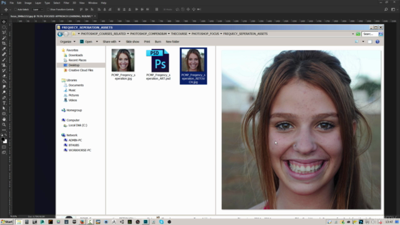Open the Layer menu

tap(38, 2)
